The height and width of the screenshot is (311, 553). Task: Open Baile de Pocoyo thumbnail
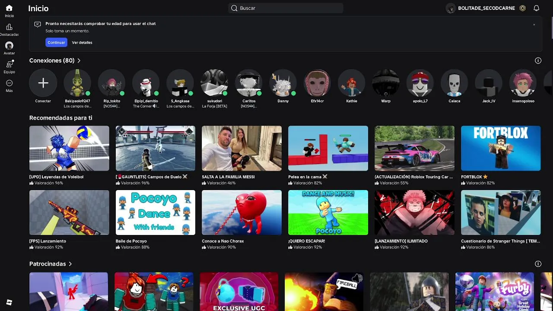coord(156,213)
